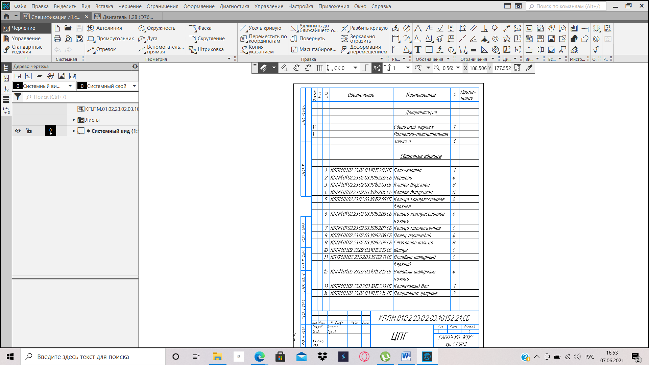This screenshot has height=365, width=649.
Task: Expand the Листы tree node
Action: 74,120
